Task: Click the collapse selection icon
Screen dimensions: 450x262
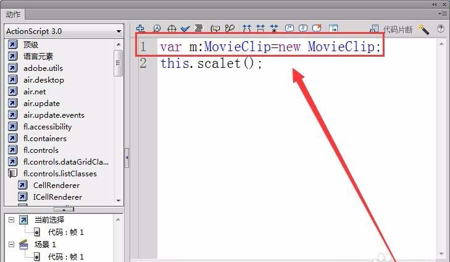Action: (x=260, y=28)
